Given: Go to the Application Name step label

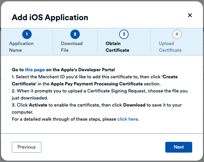Looking at the screenshot, I should click(21, 47).
